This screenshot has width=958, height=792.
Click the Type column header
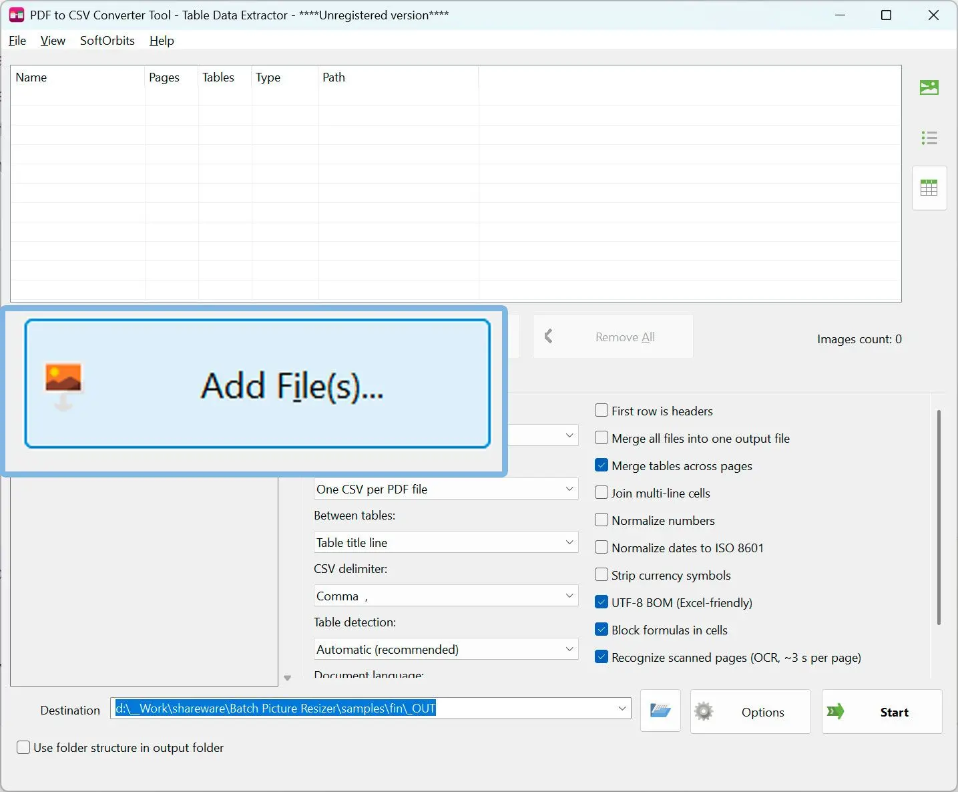point(285,77)
